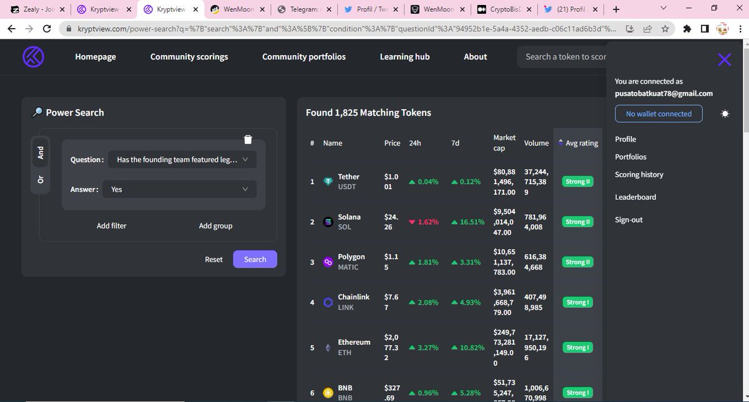Screen dimensions: 749x402
Task: Open the Answer dropdown set to Yes
Action: 180,189
